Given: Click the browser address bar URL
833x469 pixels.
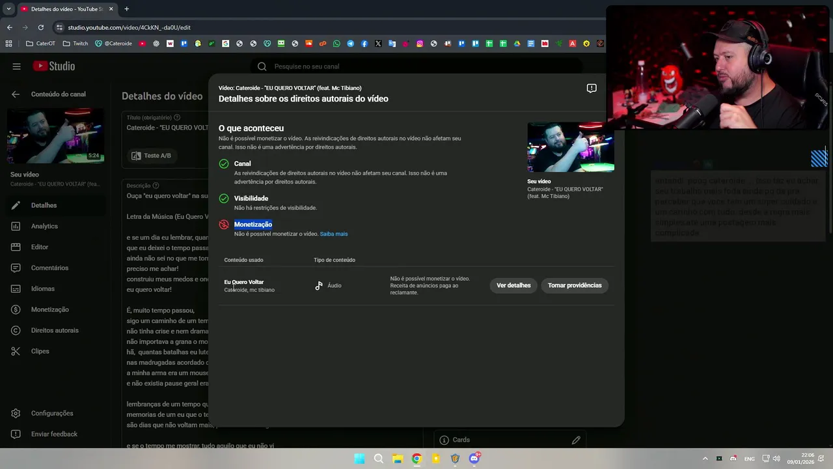Looking at the screenshot, I should pos(129,27).
